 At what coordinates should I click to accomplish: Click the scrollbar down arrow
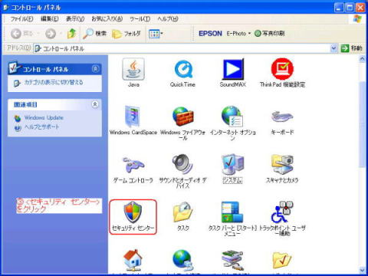(362, 270)
